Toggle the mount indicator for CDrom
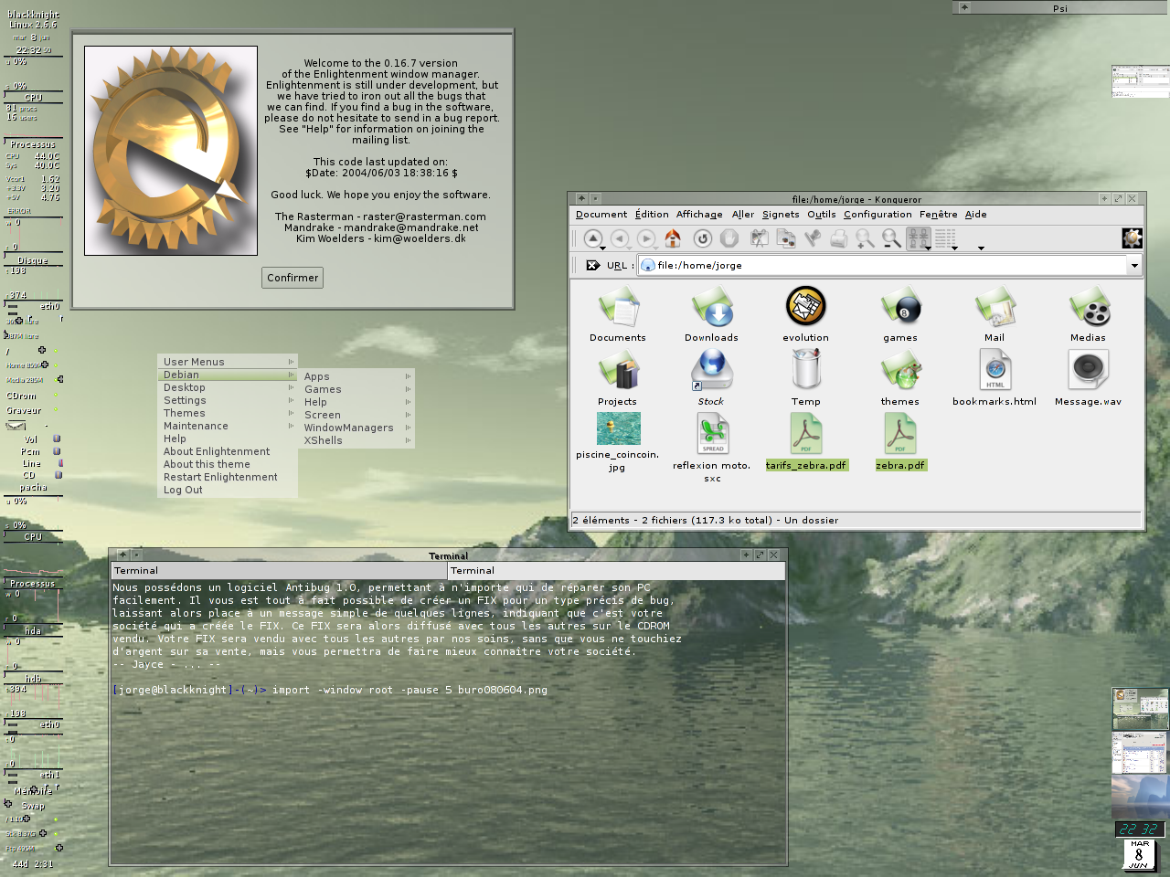Screen dimensions: 1170x877 point(56,396)
